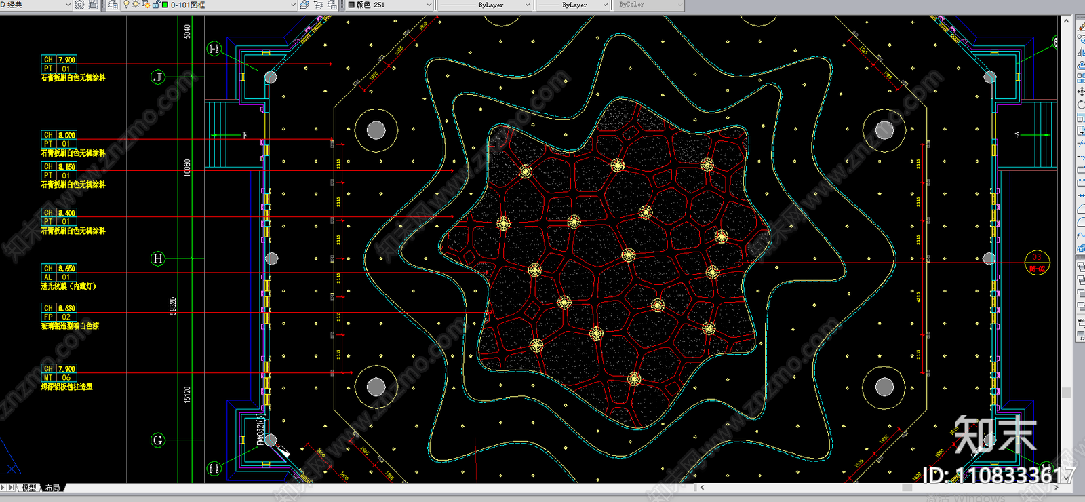Click the second layout tab navigation arrow

pos(12,488)
